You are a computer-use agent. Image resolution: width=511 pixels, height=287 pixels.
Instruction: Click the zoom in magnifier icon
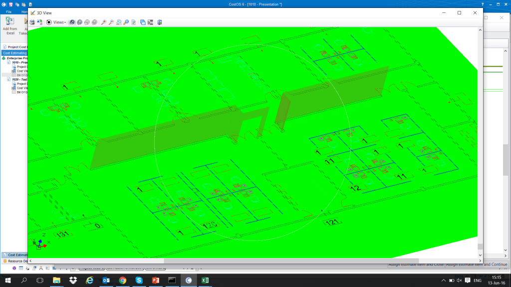coord(104,22)
